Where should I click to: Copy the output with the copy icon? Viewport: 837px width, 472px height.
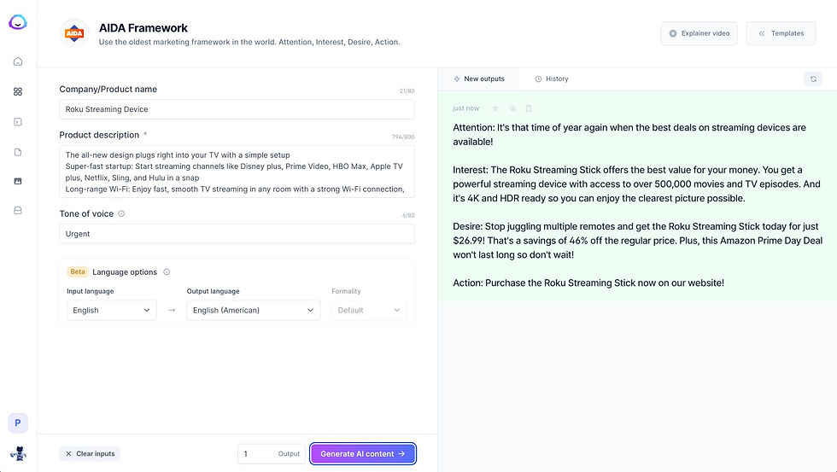pyautogui.click(x=512, y=108)
